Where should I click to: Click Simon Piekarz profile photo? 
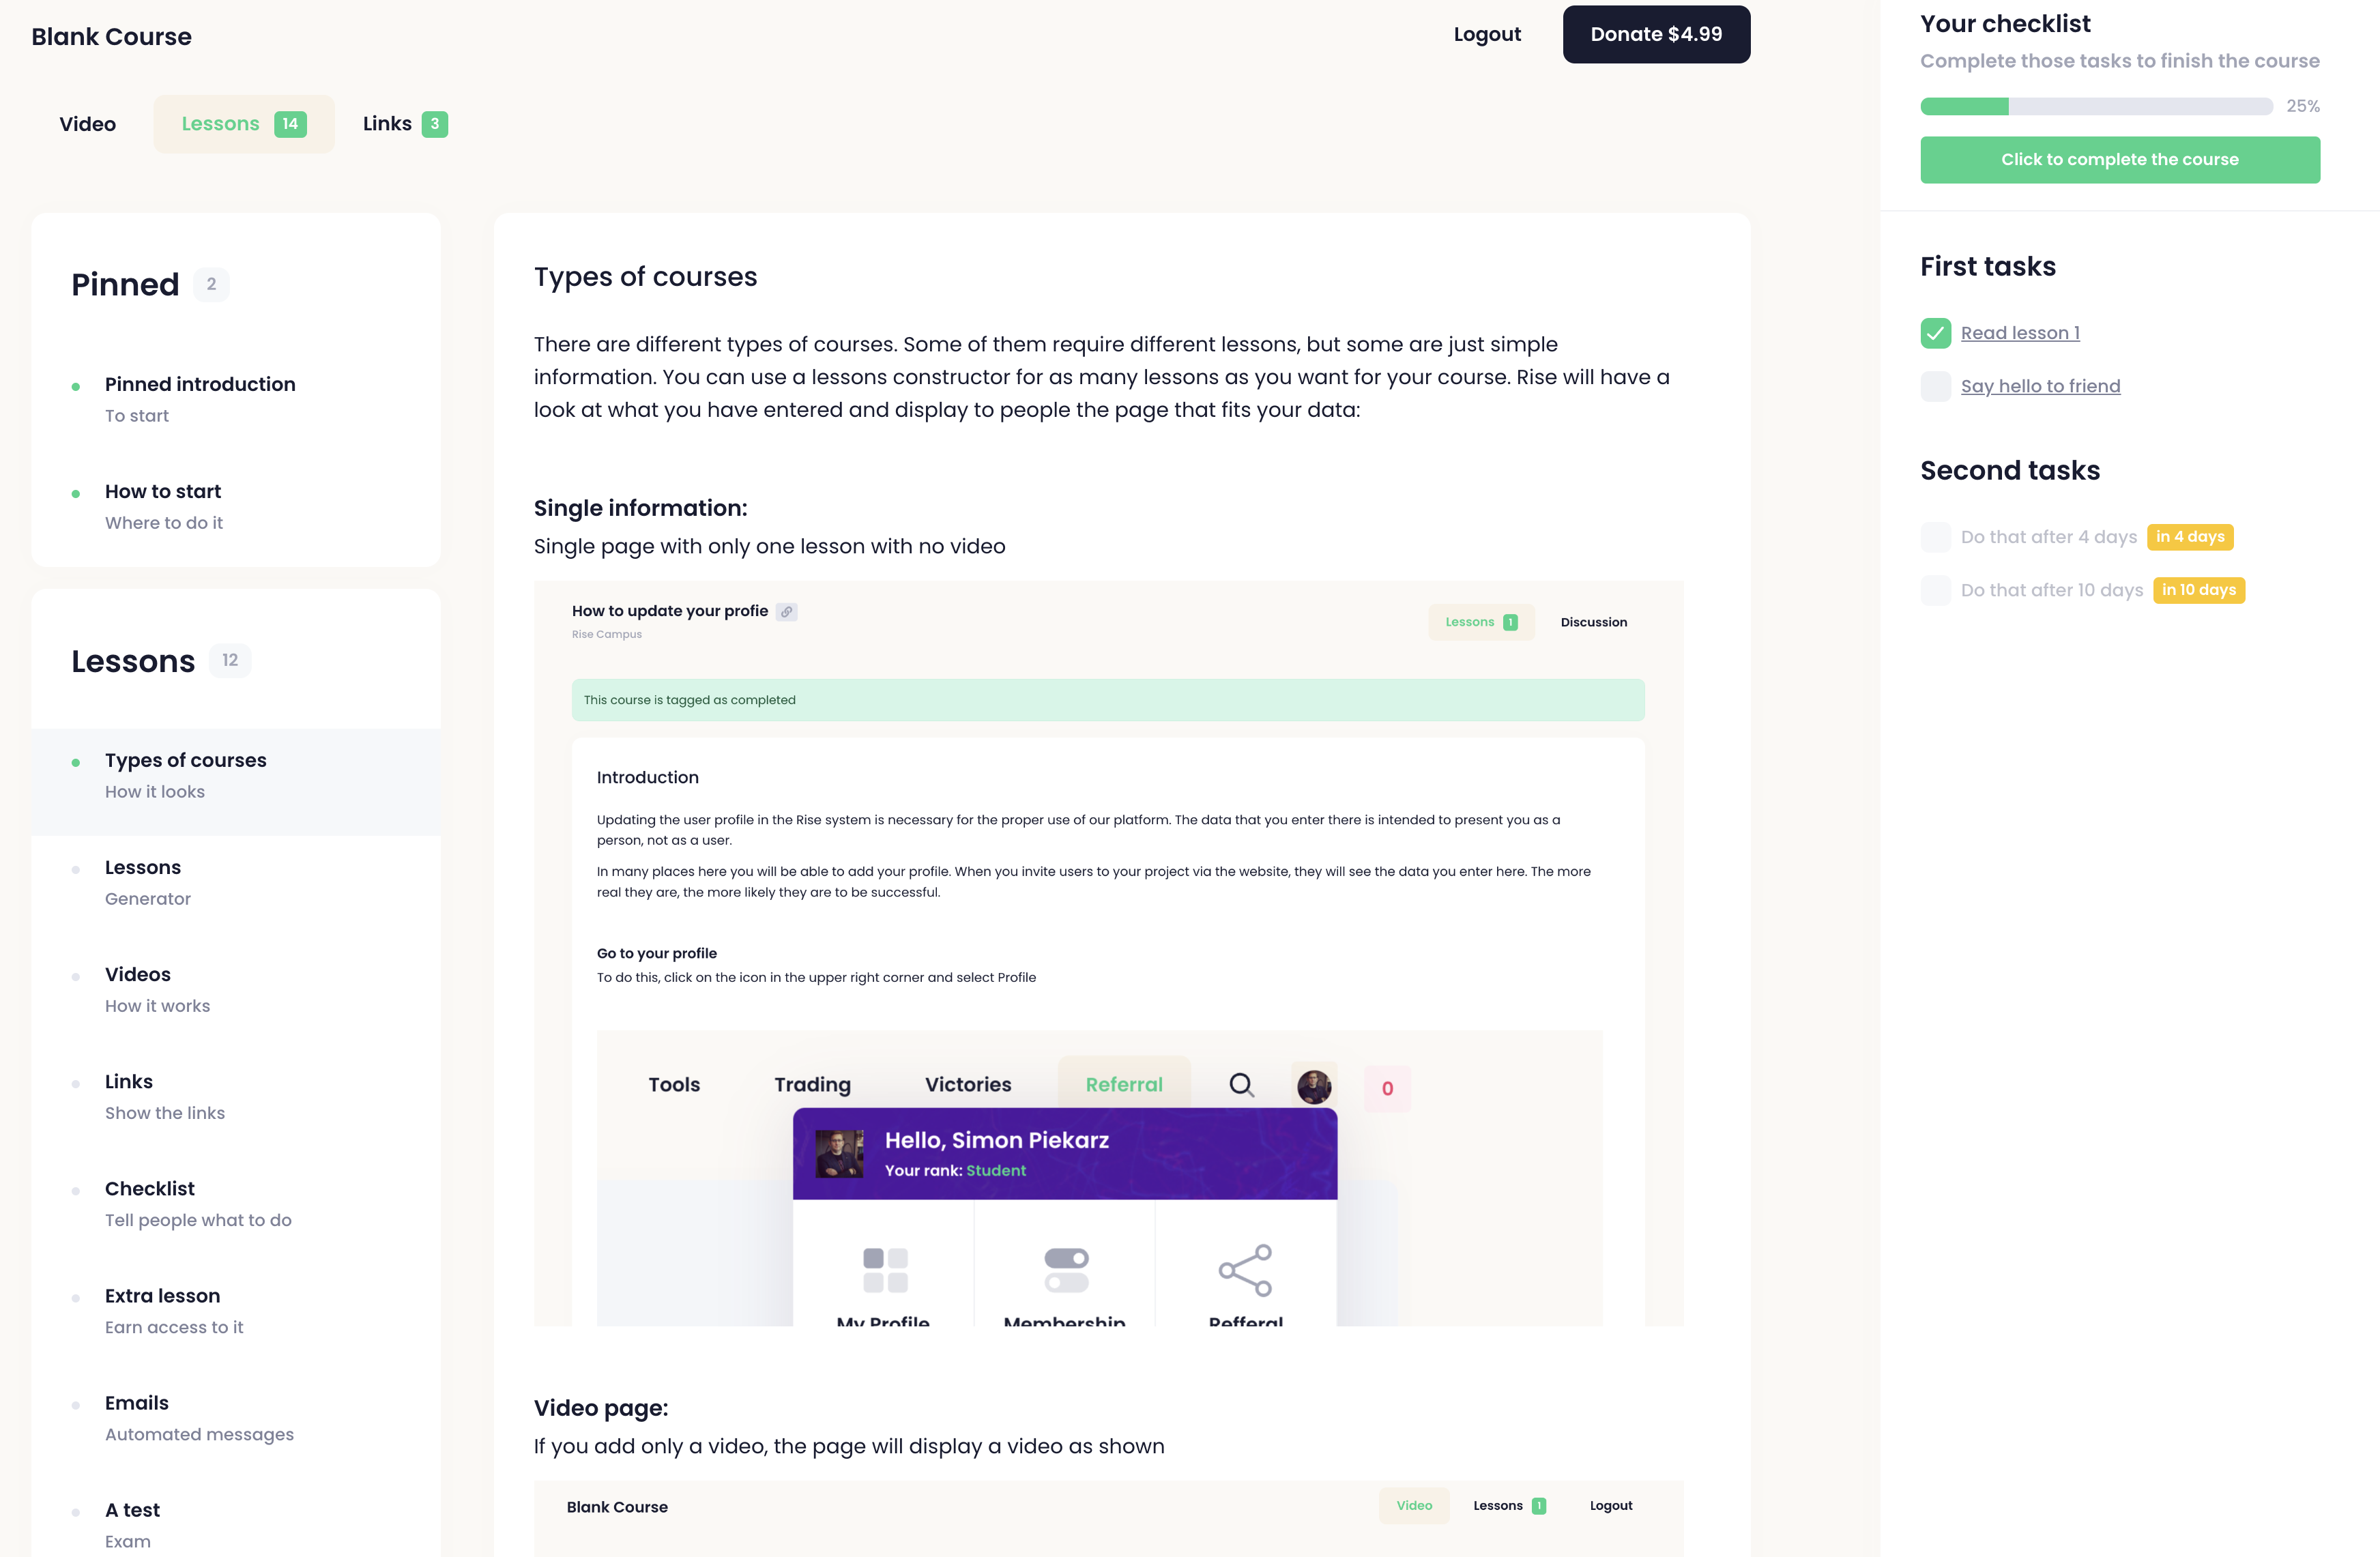(x=839, y=1154)
